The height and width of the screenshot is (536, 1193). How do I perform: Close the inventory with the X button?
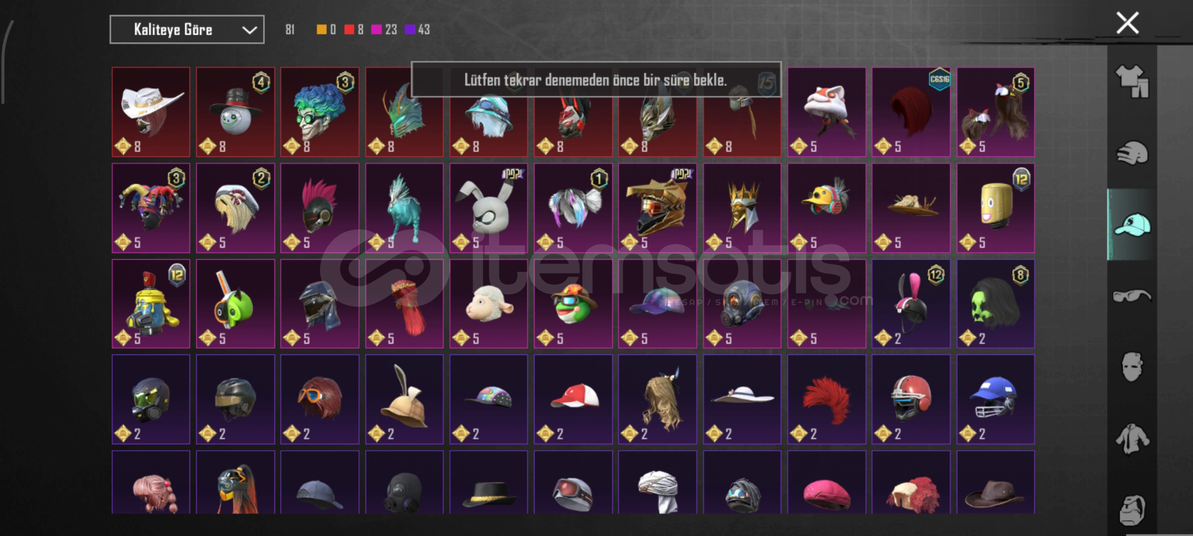(1127, 23)
